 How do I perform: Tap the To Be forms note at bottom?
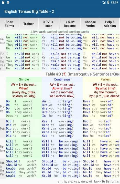pyautogui.click(x=89, y=181)
